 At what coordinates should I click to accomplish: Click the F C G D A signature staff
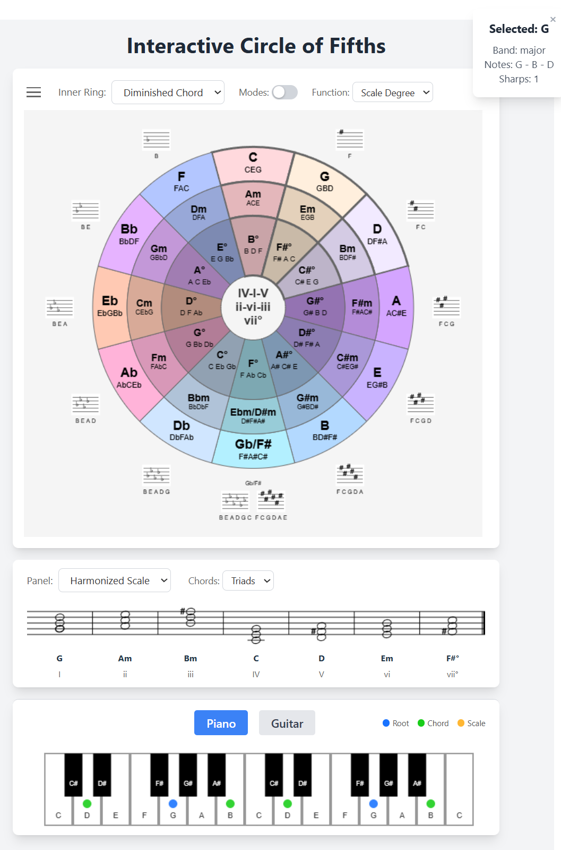[350, 475]
